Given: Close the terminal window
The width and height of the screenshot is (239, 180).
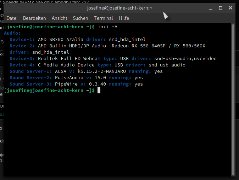Looking at the screenshot, I should (x=231, y=8).
